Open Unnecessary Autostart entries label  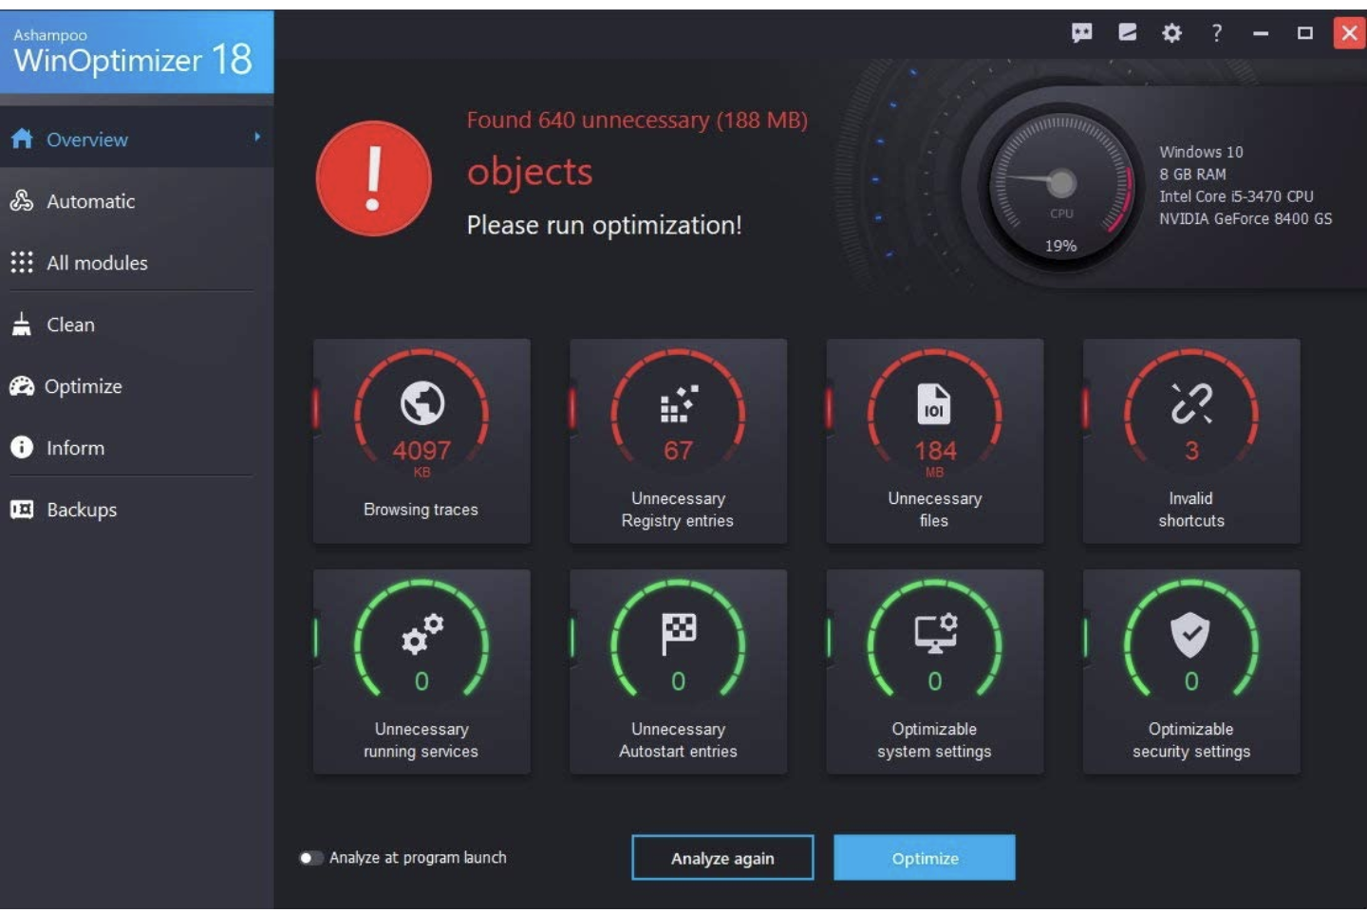(678, 740)
